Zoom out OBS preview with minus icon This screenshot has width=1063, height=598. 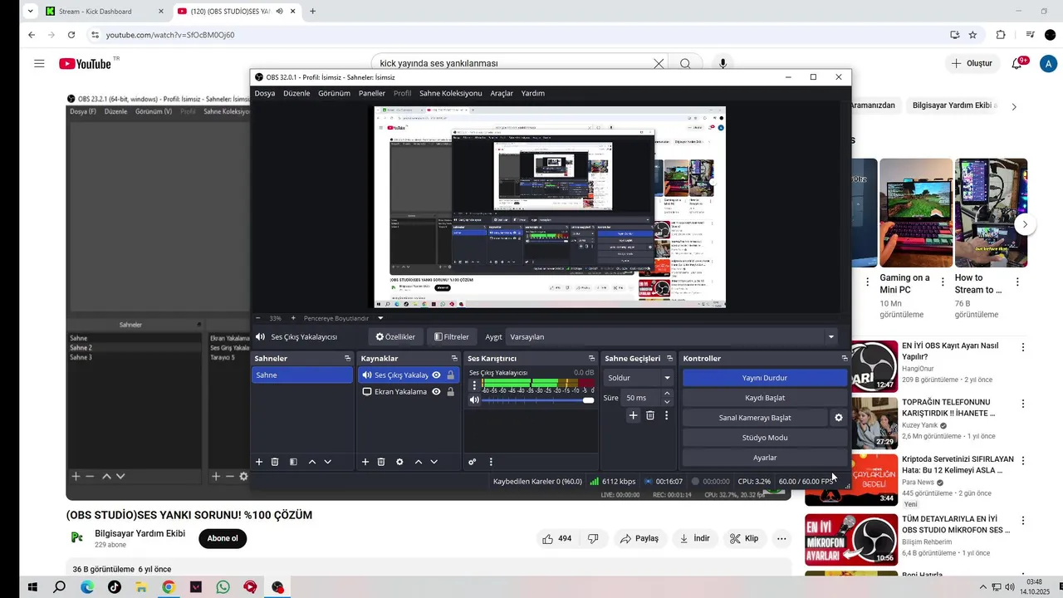coord(257,318)
